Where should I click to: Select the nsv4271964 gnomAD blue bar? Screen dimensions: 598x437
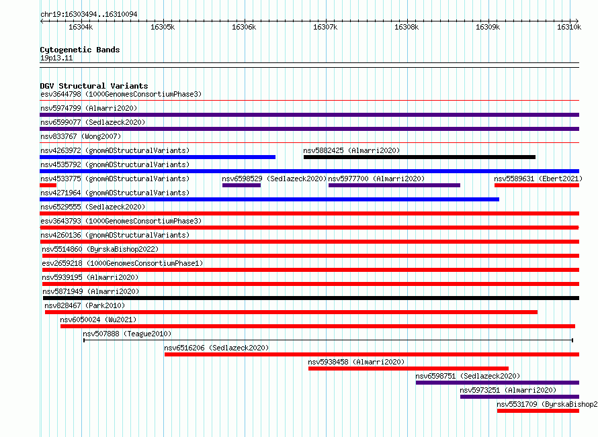coord(269,199)
